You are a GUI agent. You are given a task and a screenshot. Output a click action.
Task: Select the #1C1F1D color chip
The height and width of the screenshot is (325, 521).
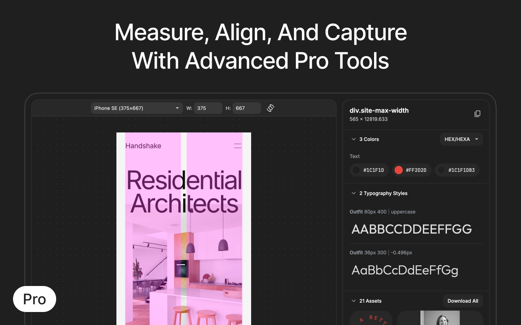click(x=369, y=170)
